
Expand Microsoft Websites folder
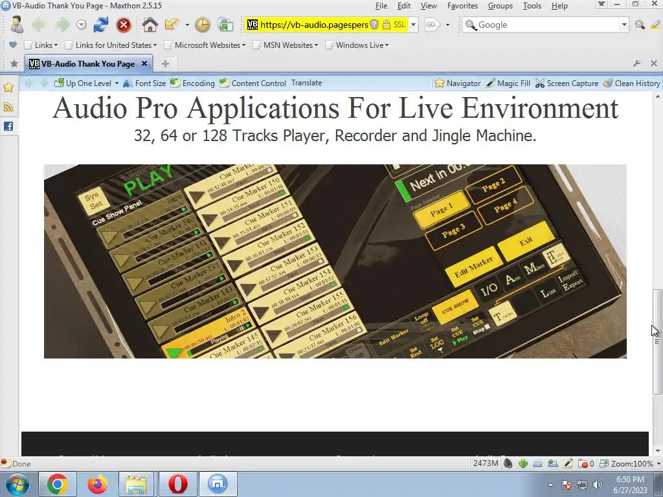[205, 45]
